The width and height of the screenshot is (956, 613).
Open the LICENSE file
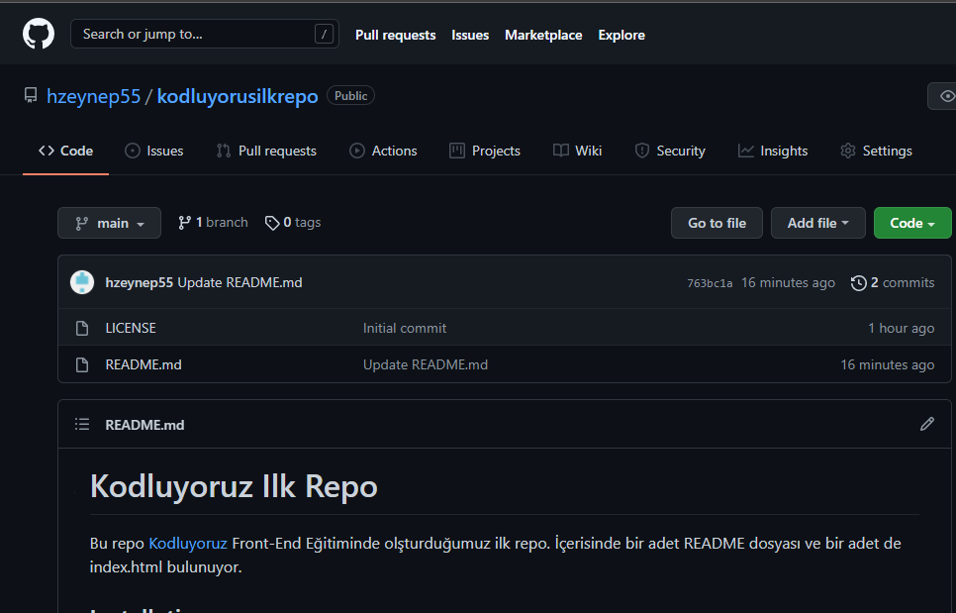pyautogui.click(x=131, y=328)
